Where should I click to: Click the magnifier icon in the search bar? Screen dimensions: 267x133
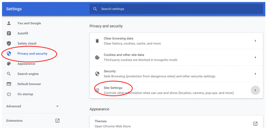[x=95, y=9]
